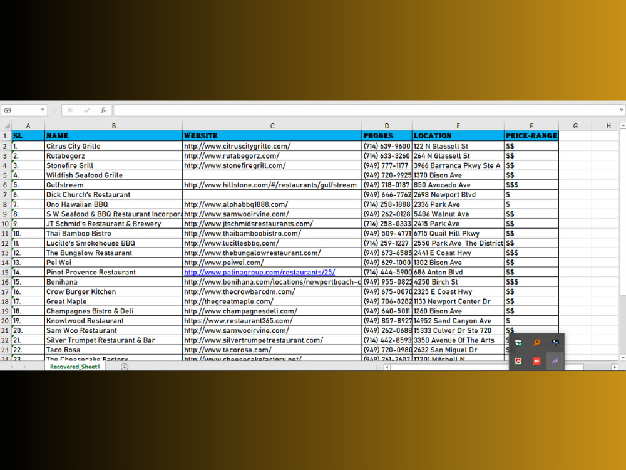Select column A header
The height and width of the screenshot is (470, 626).
pyautogui.click(x=28, y=126)
